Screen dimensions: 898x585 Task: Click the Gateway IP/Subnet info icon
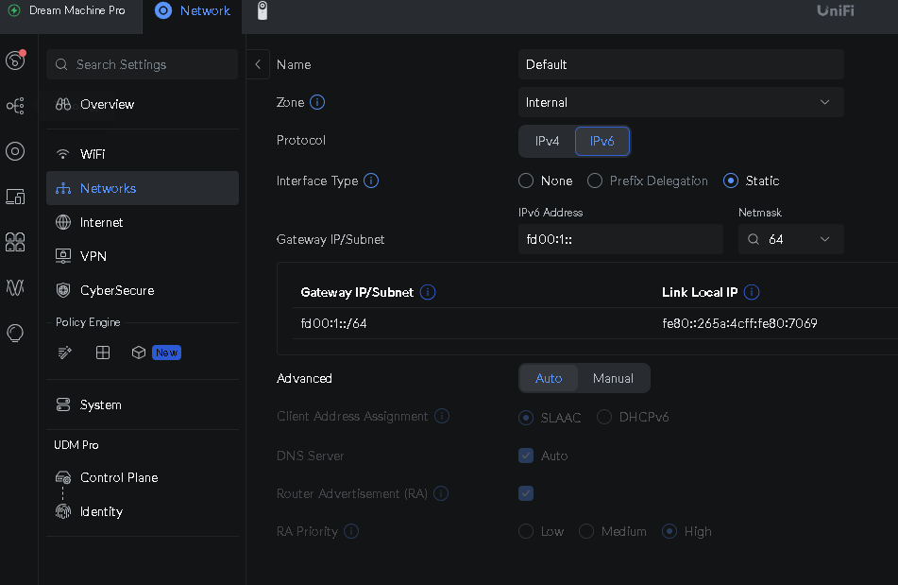(x=428, y=292)
